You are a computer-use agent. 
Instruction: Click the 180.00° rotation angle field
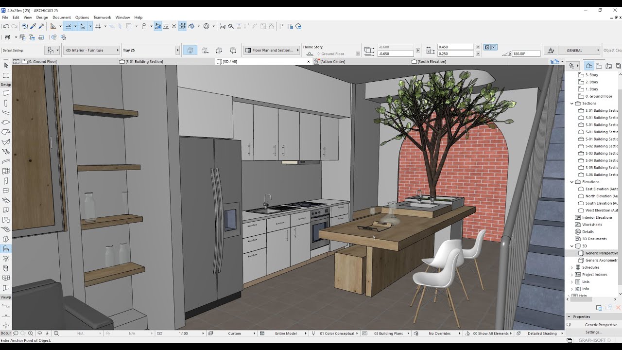(x=525, y=53)
